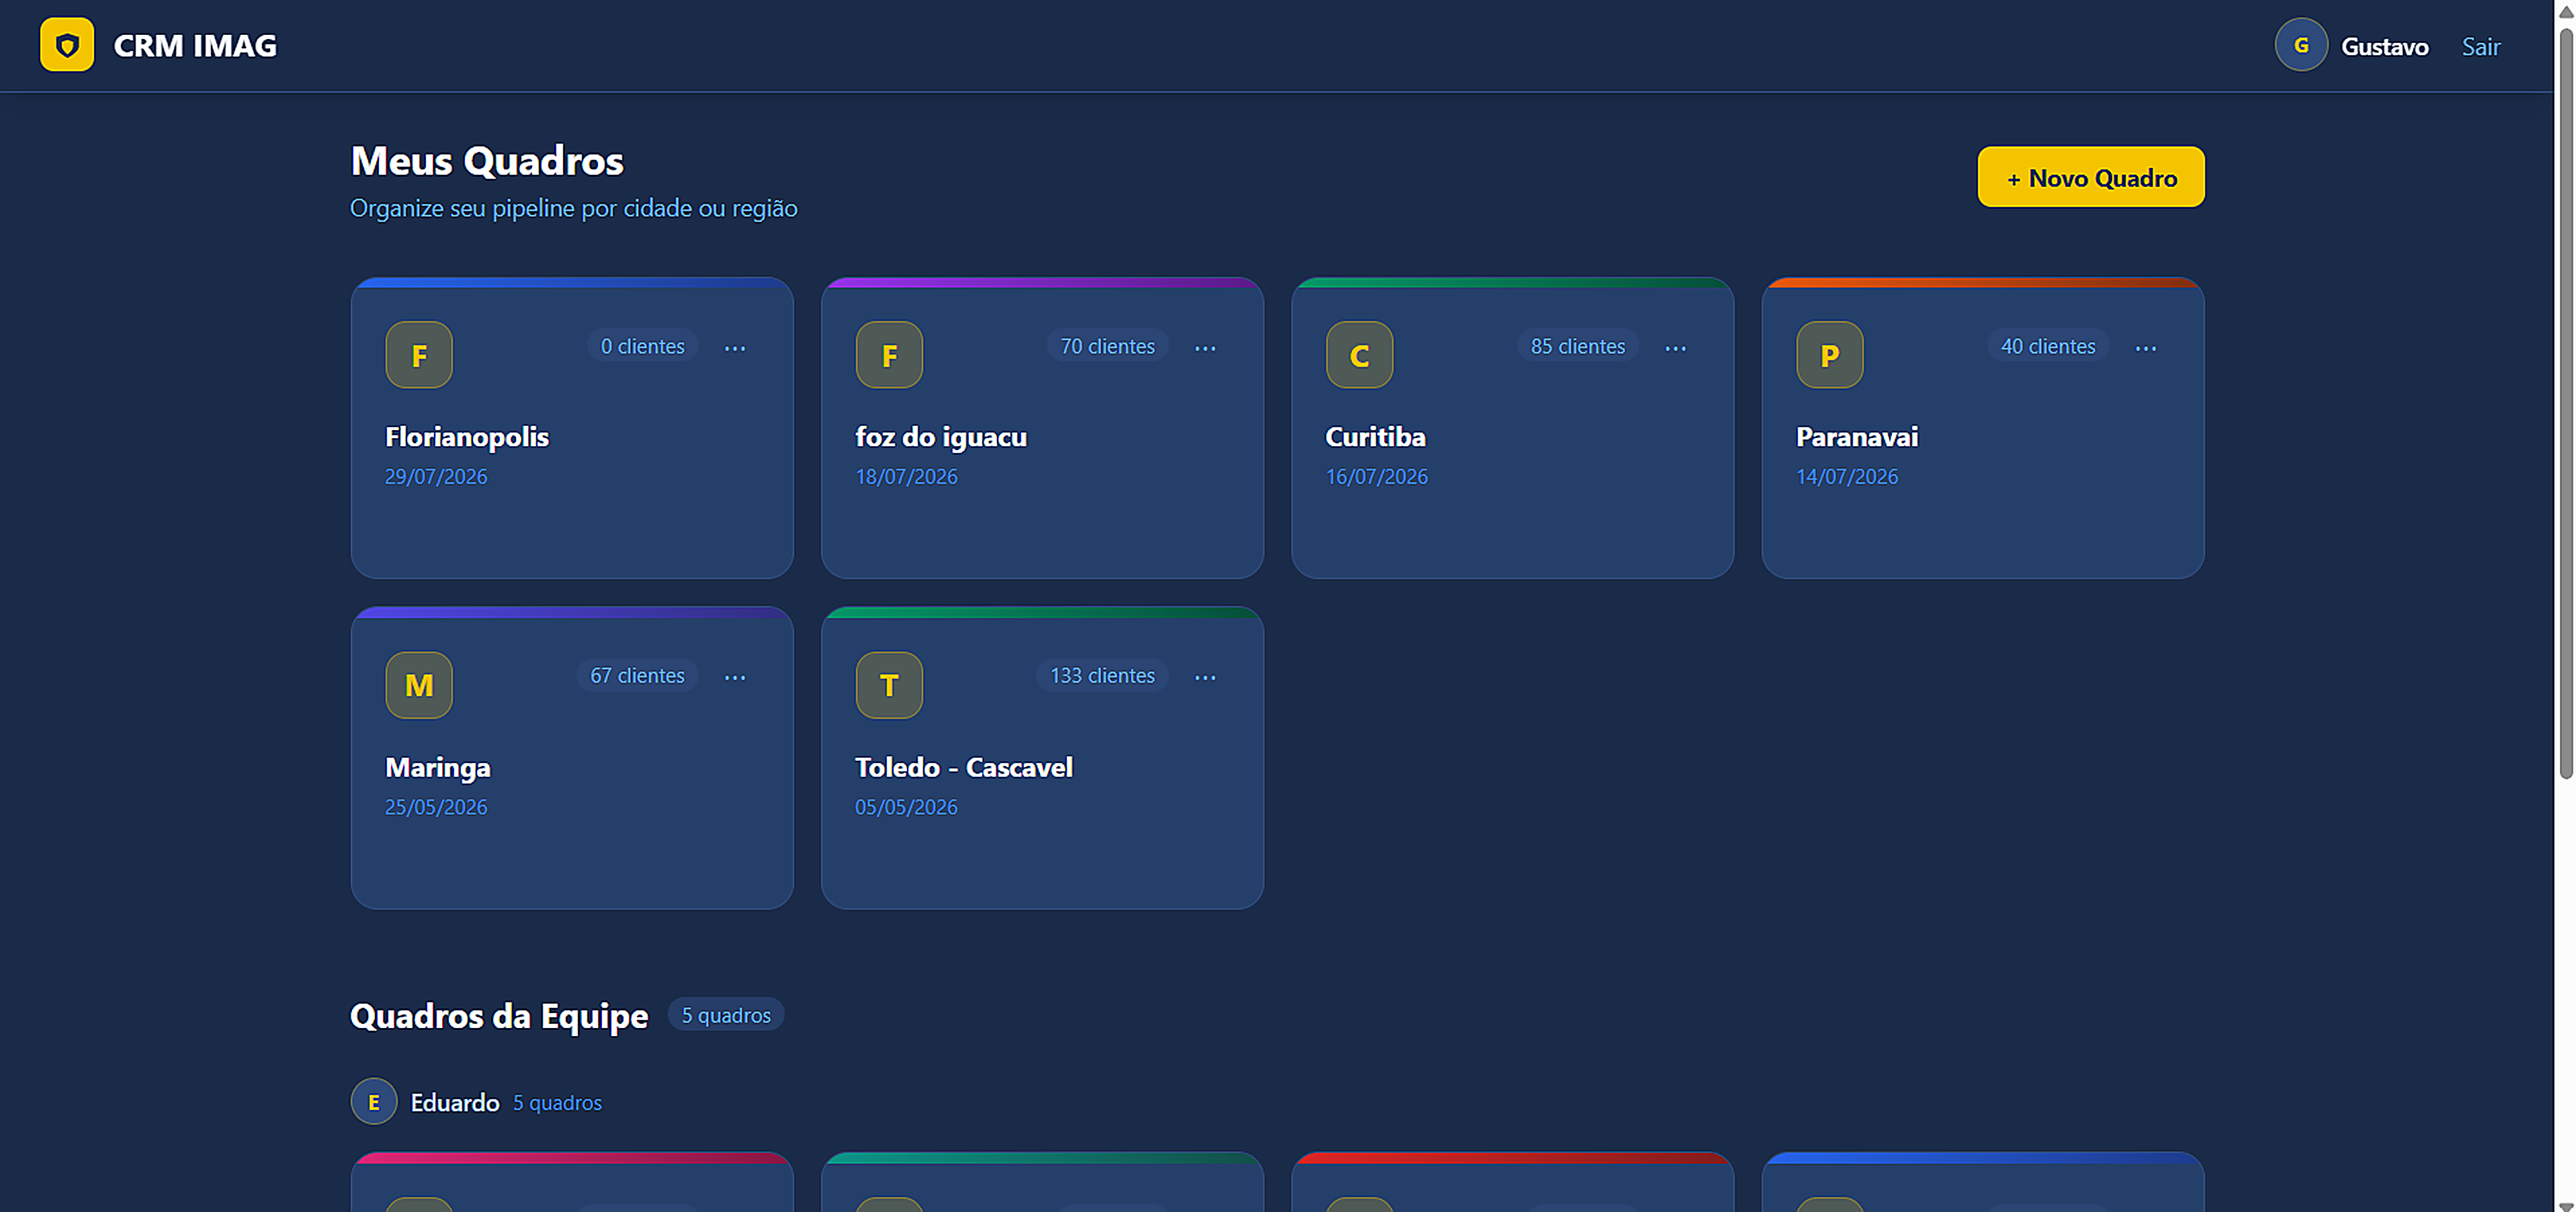Click the 133 clientes badge
Screen dimensions: 2576x1212
coord(1102,676)
